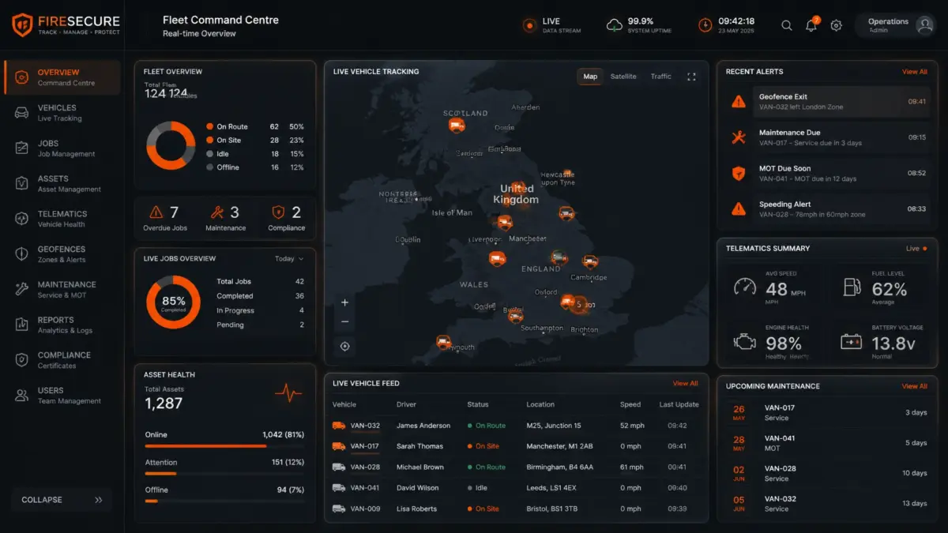Open the Today period dropdown
The image size is (948, 533).
(289, 259)
